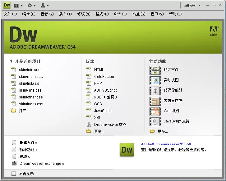Click the JavaScript document icon under 新建
226x181 pixels.
(89, 111)
